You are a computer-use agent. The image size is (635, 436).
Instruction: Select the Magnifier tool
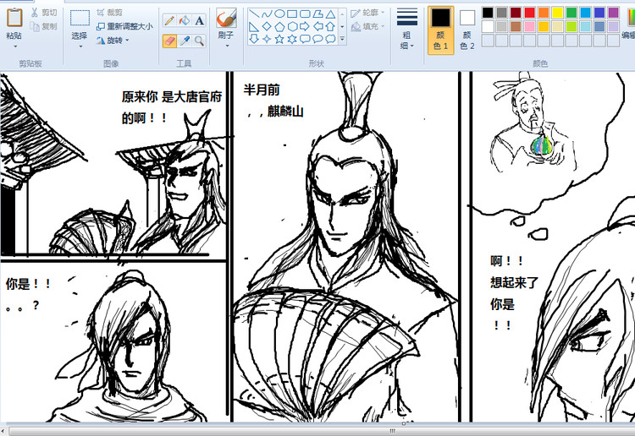click(200, 41)
